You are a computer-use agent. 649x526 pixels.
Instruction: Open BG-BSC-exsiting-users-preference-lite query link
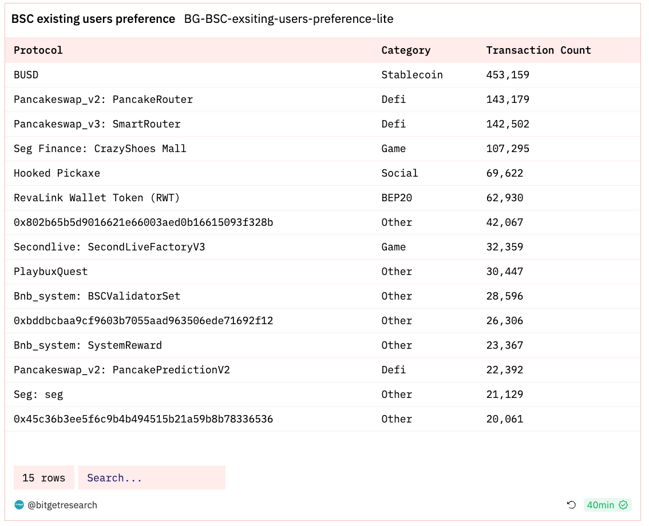(288, 19)
